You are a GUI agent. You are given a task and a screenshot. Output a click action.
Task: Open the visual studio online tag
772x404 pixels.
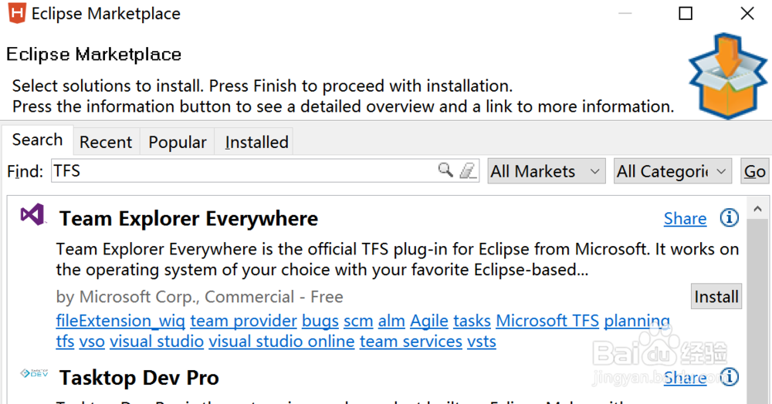pyautogui.click(x=282, y=342)
